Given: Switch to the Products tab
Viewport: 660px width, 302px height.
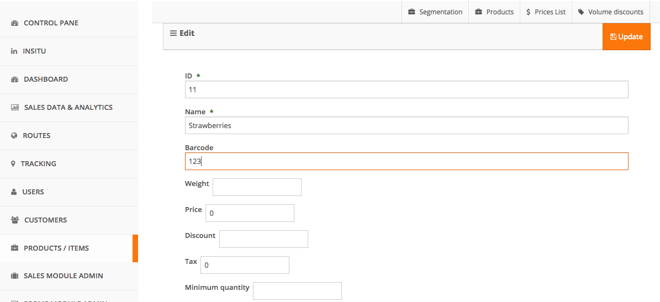Looking at the screenshot, I should click(494, 12).
